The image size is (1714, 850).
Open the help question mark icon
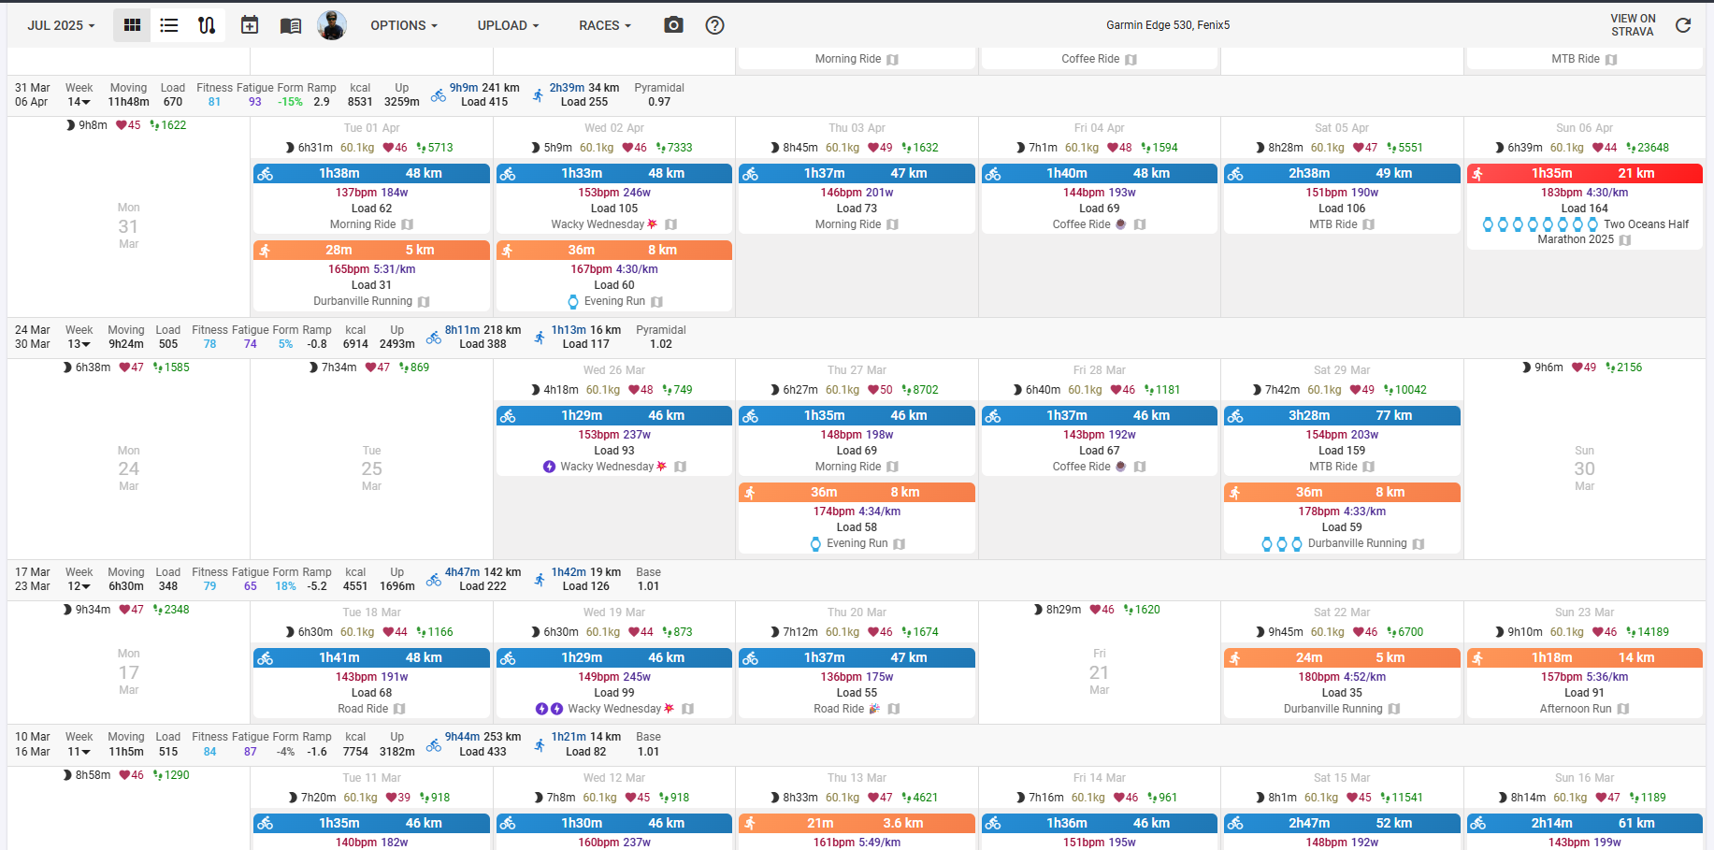pyautogui.click(x=714, y=25)
